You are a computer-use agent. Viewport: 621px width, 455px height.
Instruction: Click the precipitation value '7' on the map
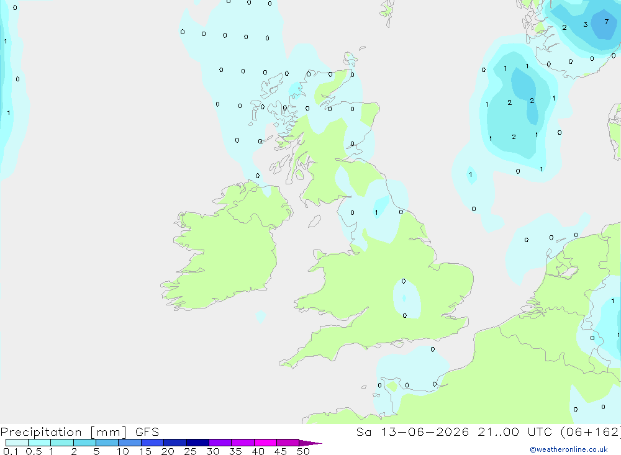point(606,22)
